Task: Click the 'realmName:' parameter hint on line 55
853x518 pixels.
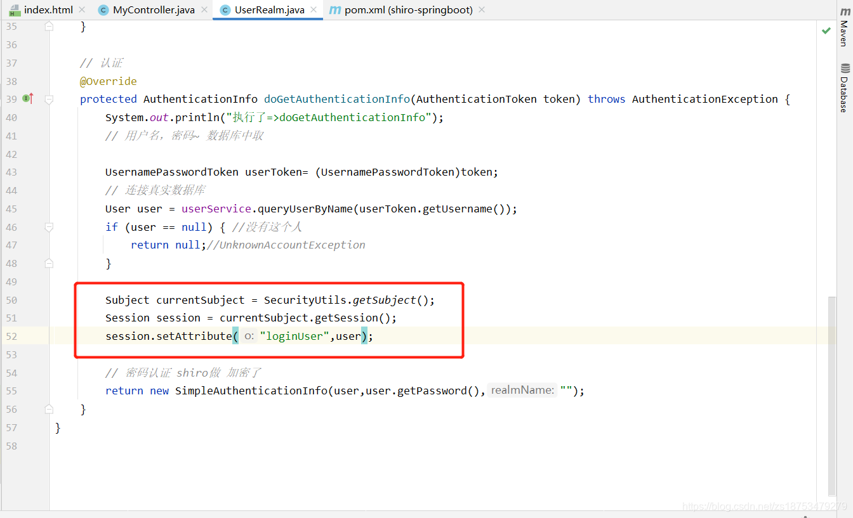Action: [522, 391]
